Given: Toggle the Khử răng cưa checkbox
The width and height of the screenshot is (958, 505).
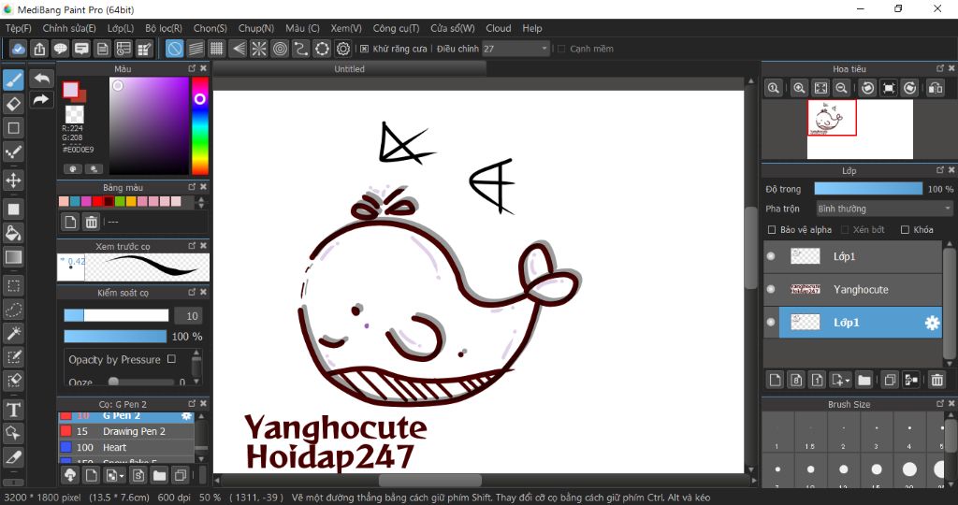Looking at the screenshot, I should point(365,49).
